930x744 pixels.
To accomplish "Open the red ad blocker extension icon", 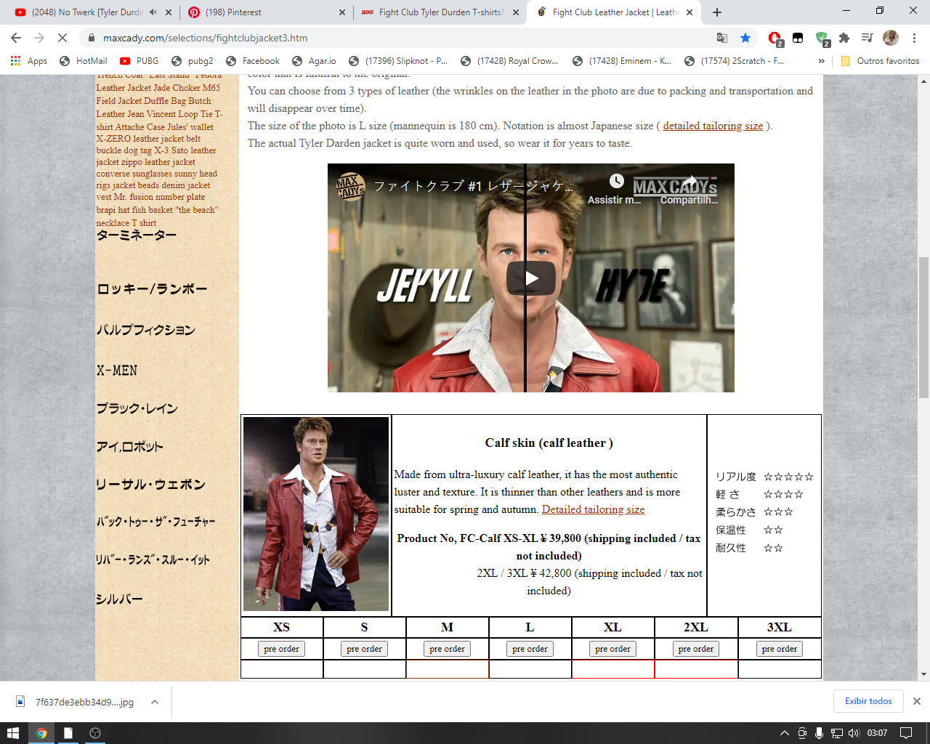I will (775, 39).
